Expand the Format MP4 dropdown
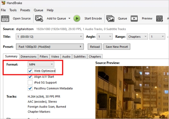The width and height of the screenshot is (169, 119). click(41, 64)
